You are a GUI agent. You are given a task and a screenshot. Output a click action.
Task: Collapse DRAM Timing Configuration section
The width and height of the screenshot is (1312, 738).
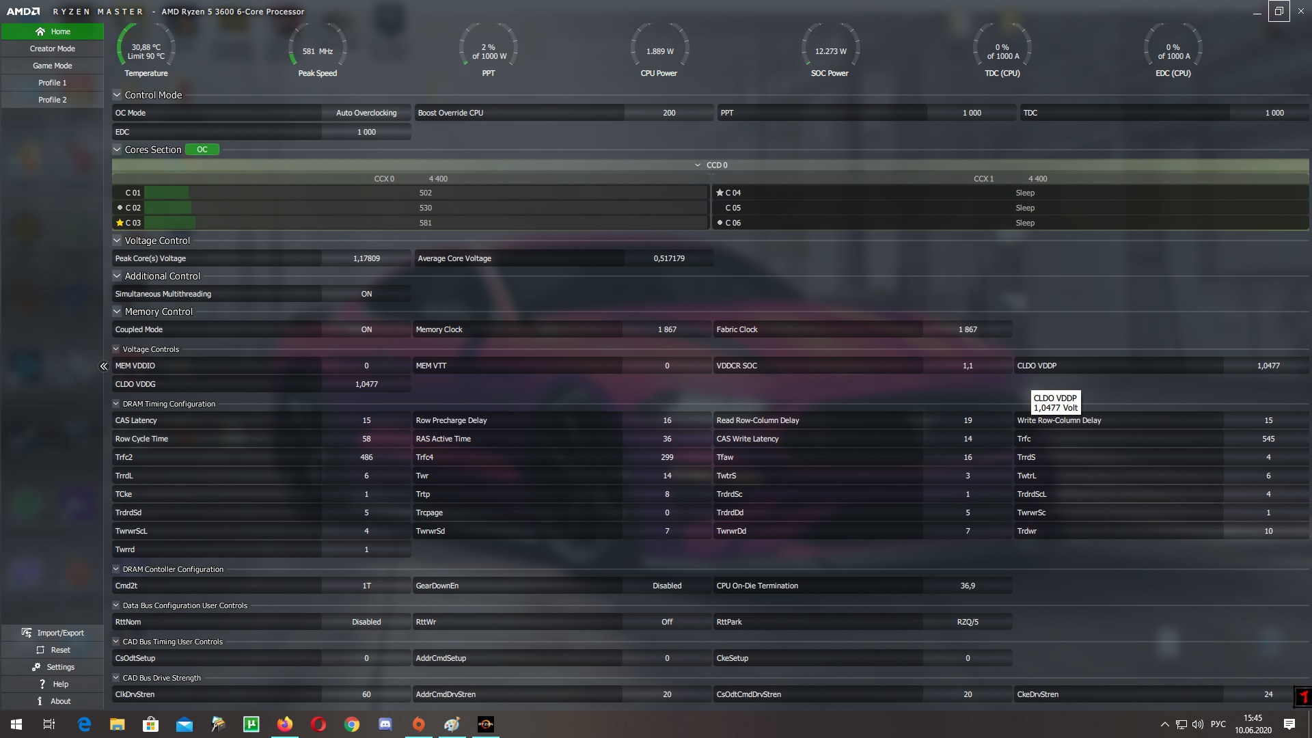(116, 404)
